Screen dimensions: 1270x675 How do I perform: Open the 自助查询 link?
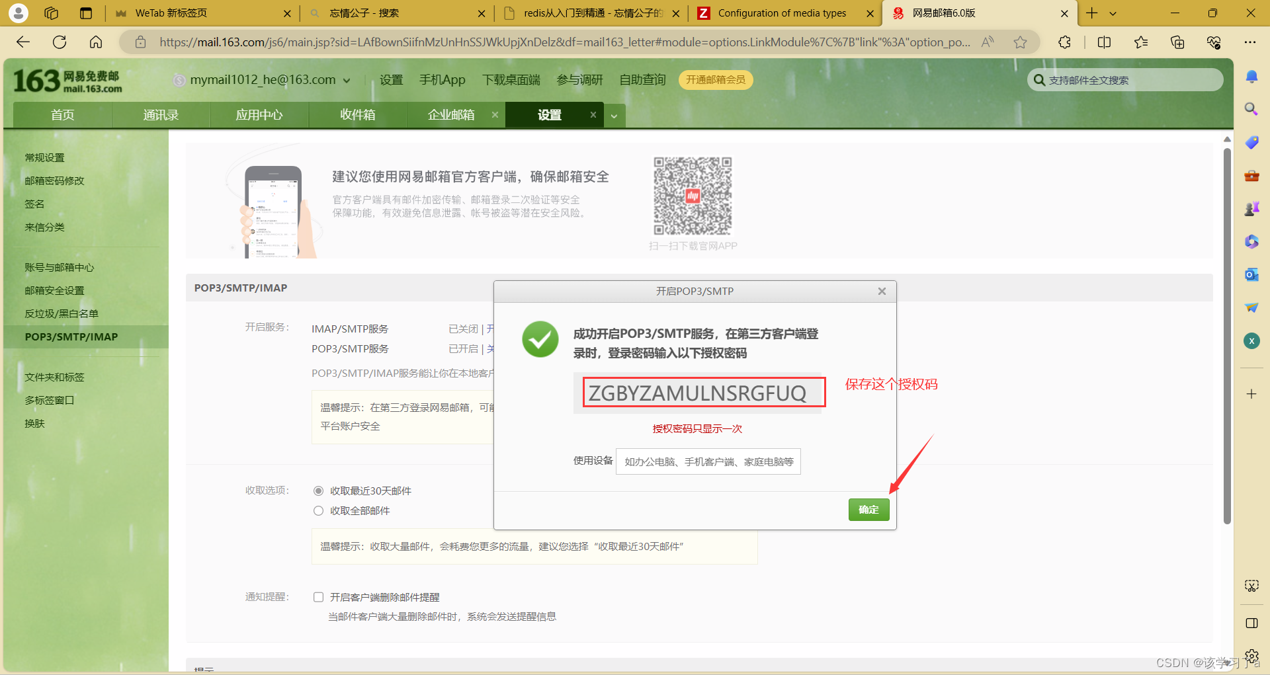642,80
